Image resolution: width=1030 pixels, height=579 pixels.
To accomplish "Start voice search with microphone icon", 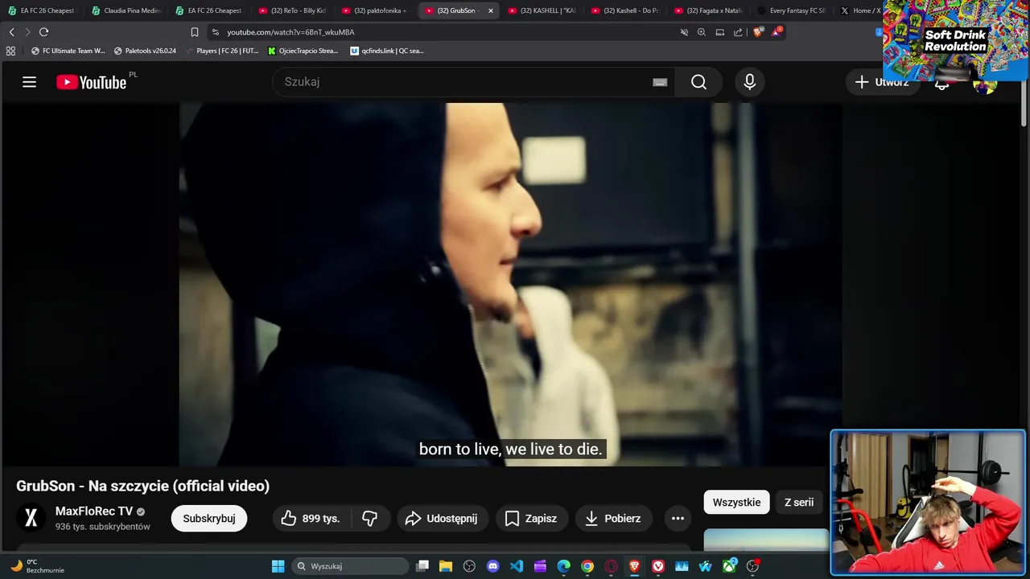I will click(x=749, y=82).
